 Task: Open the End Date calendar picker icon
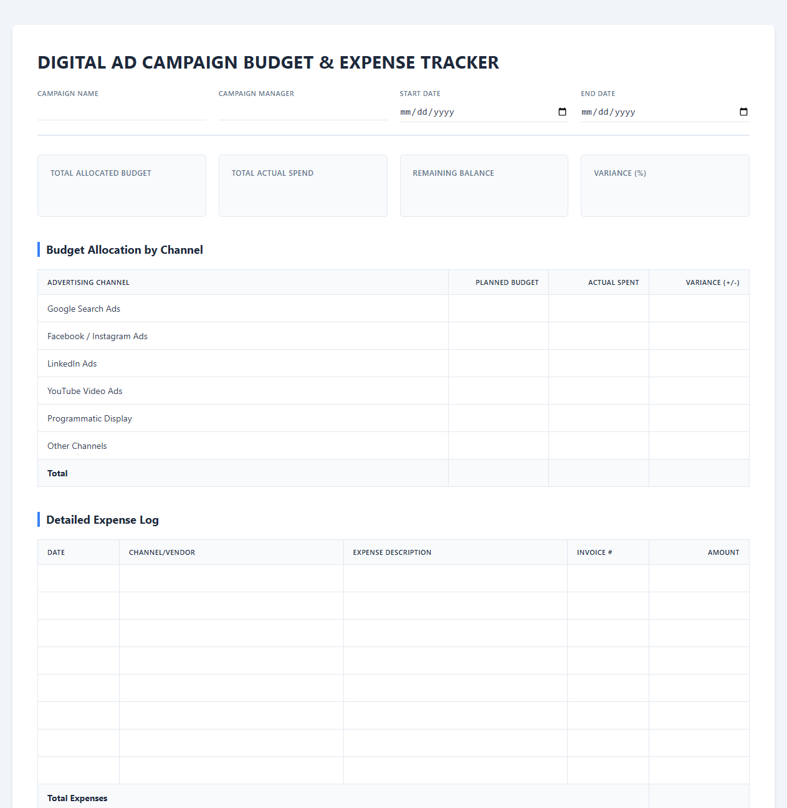743,112
